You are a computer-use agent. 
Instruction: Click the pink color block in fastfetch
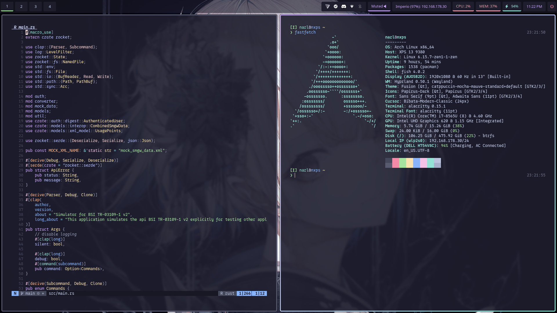423,163
